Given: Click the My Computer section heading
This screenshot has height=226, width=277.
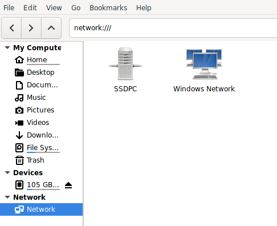Looking at the screenshot, I should click(37, 48).
